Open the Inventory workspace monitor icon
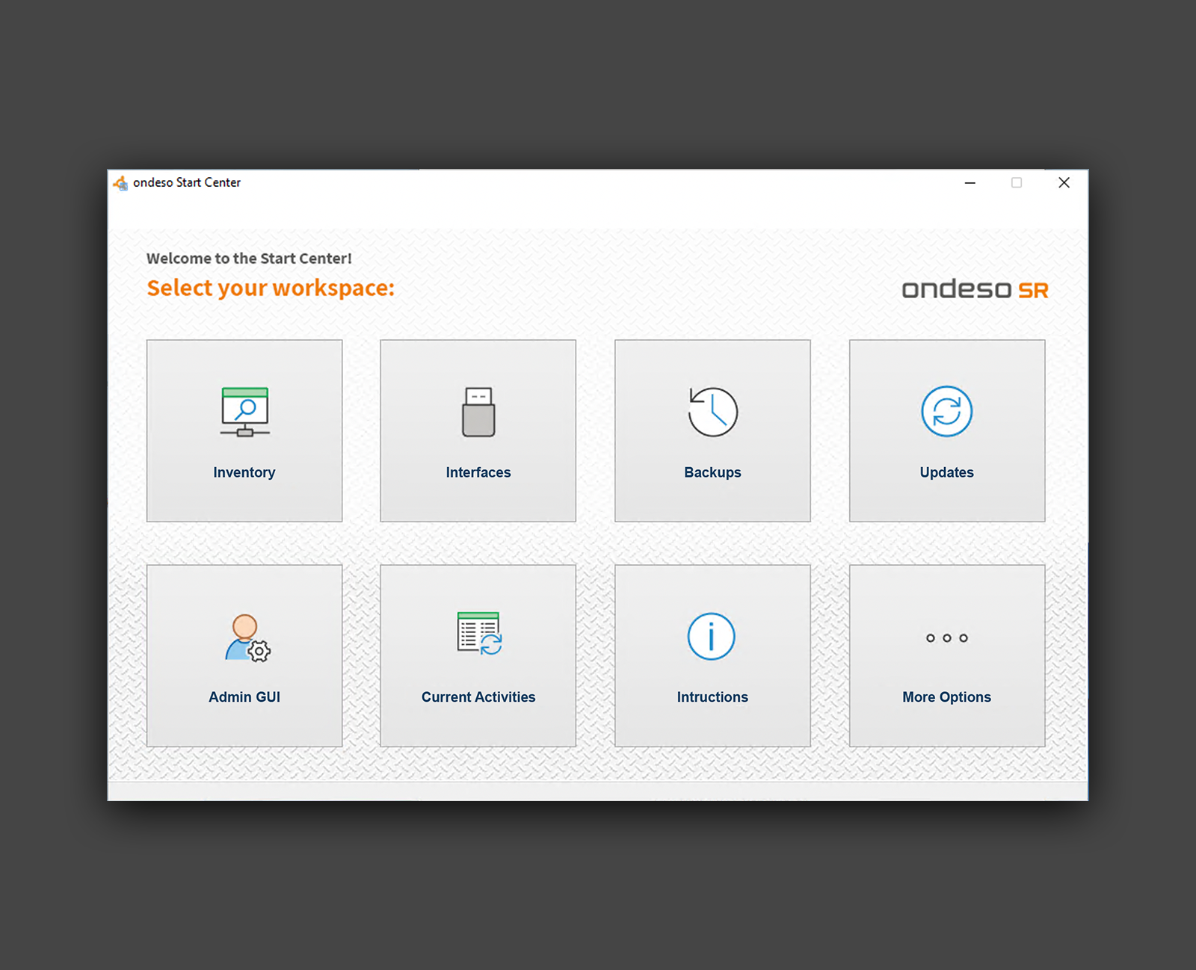The width and height of the screenshot is (1196, 970). [244, 412]
